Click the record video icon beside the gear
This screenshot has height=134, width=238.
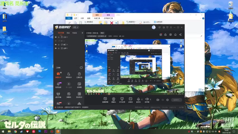pos(158,100)
